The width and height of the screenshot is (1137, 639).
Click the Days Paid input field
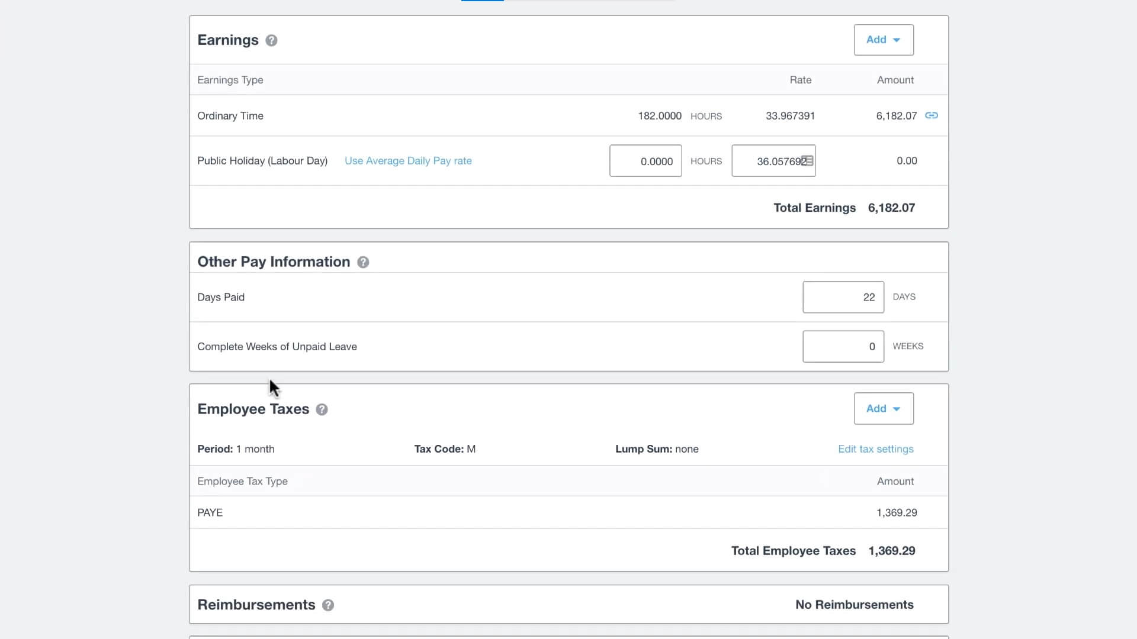point(843,297)
